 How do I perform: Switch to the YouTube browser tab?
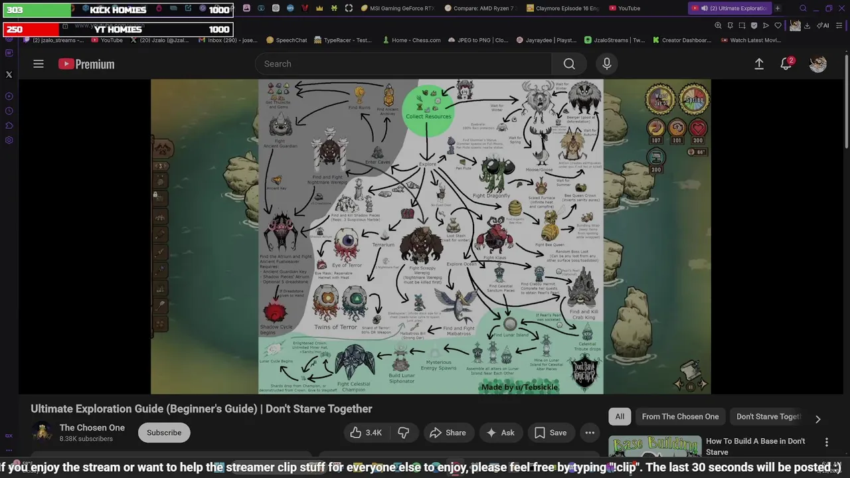pos(624,8)
